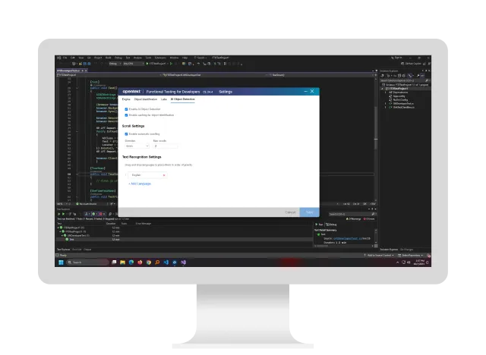
Task: Click the green Start debugging play icon
Action: (x=147, y=64)
